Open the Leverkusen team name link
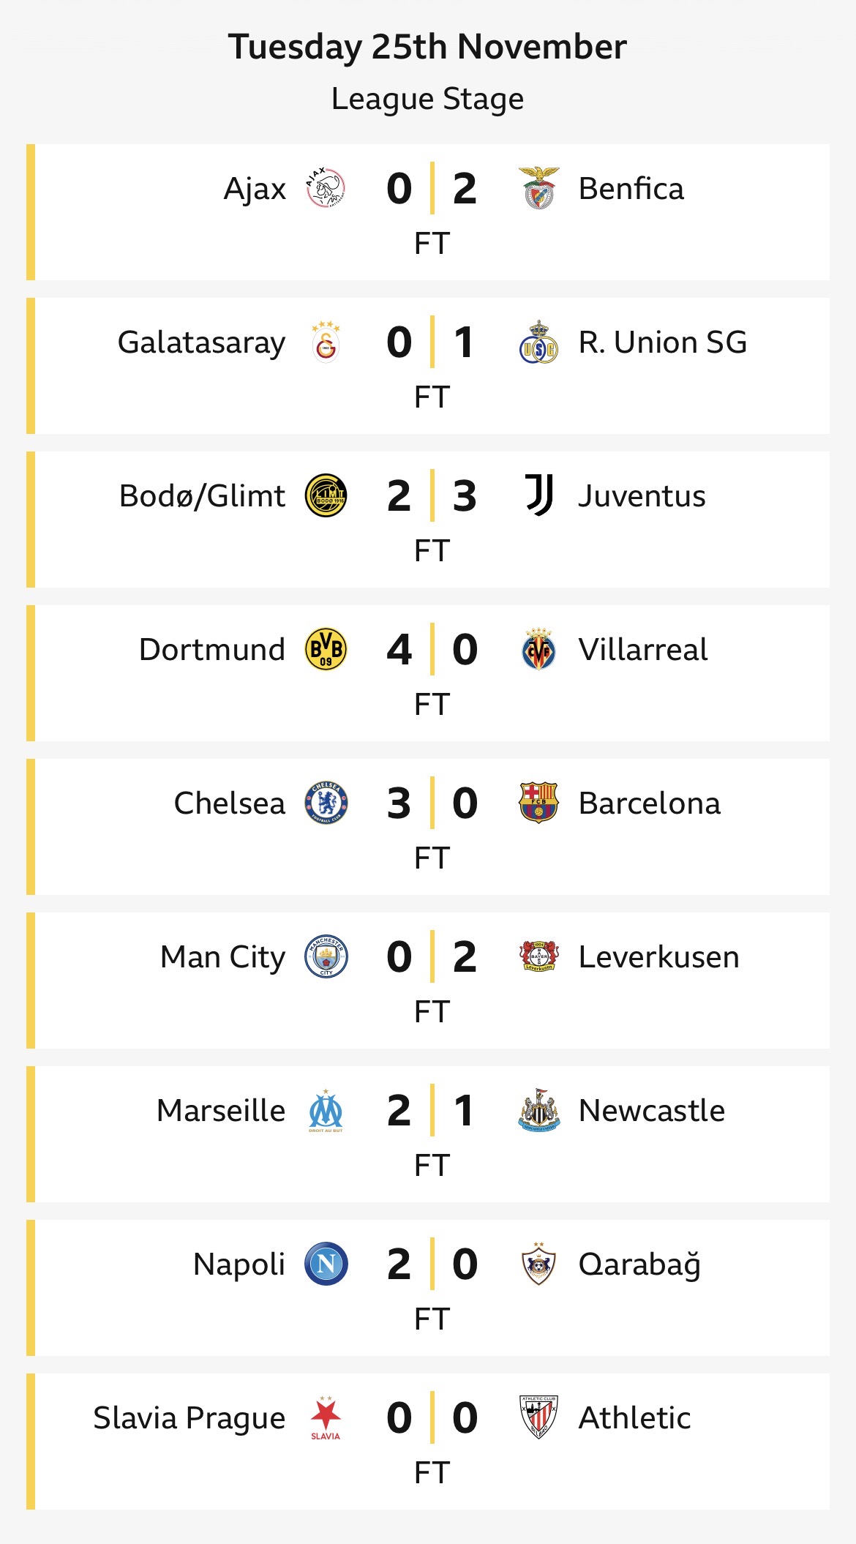 pos(658,957)
